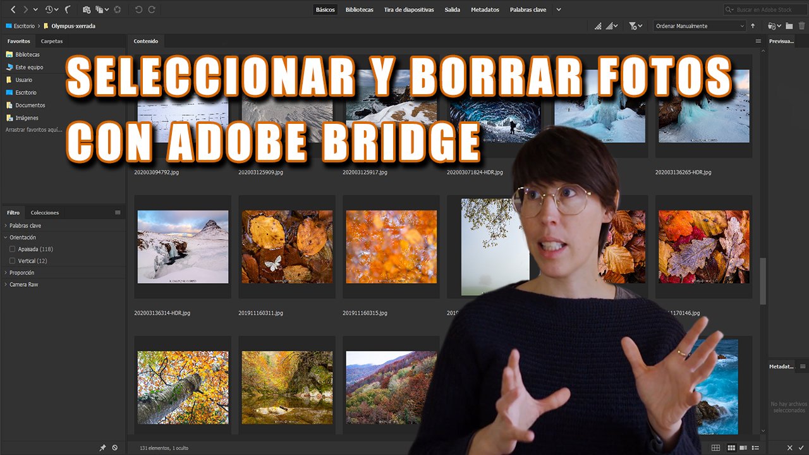
Task: Select Bibliotecas in Favoritos
Action: pos(23,54)
